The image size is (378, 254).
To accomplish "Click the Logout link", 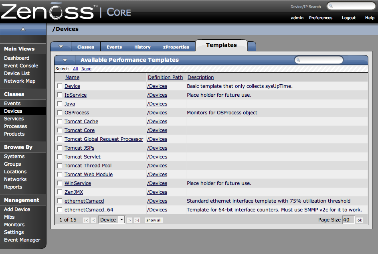I will (349, 18).
